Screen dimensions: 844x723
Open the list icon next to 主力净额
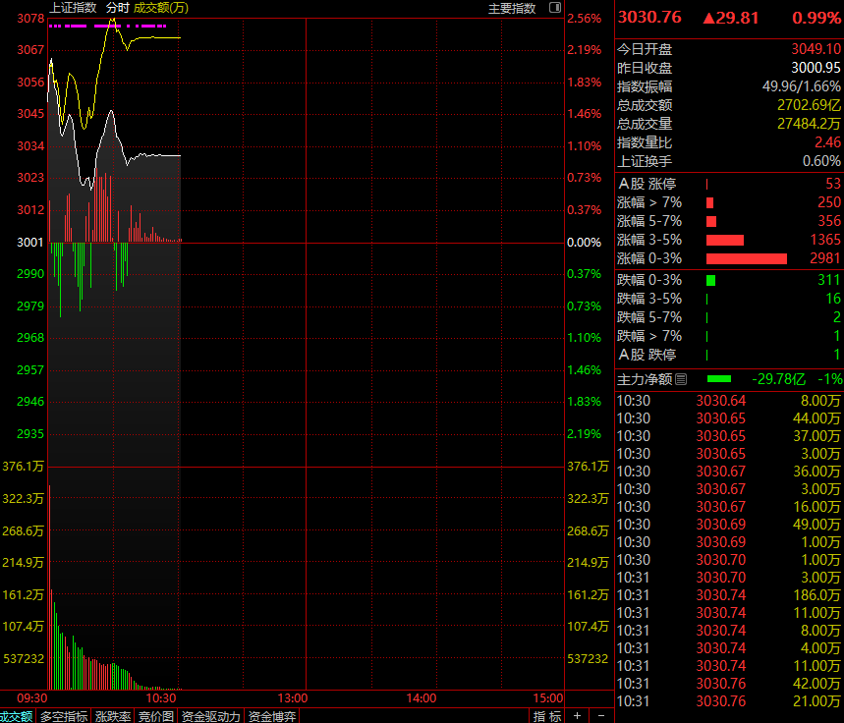click(x=681, y=379)
